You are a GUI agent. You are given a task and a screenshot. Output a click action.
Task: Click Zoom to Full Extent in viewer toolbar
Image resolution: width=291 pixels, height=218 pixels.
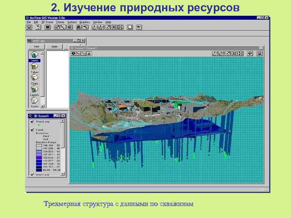[x=215, y=54]
